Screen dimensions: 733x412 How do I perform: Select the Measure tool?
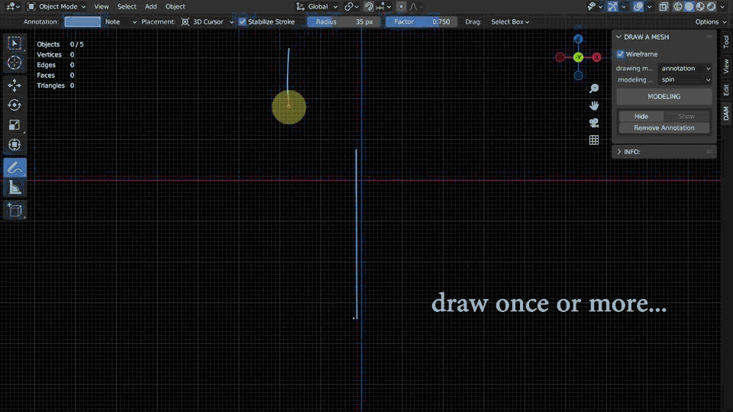click(x=15, y=188)
